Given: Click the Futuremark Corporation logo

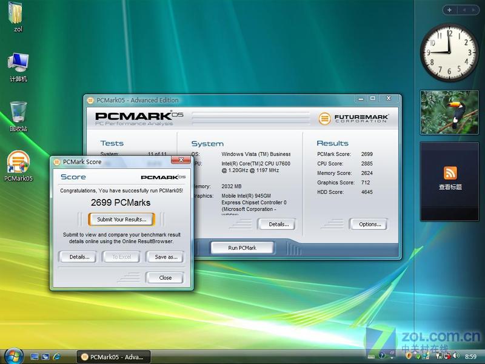Looking at the screenshot, I should pyautogui.click(x=353, y=118).
